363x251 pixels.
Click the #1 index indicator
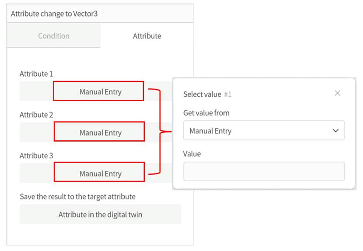(x=228, y=94)
